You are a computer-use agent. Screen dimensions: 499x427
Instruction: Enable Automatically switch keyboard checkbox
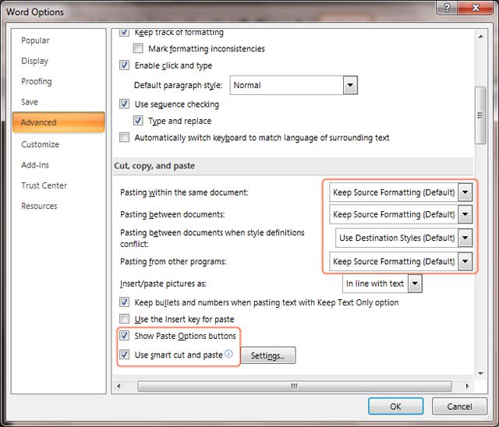124,137
